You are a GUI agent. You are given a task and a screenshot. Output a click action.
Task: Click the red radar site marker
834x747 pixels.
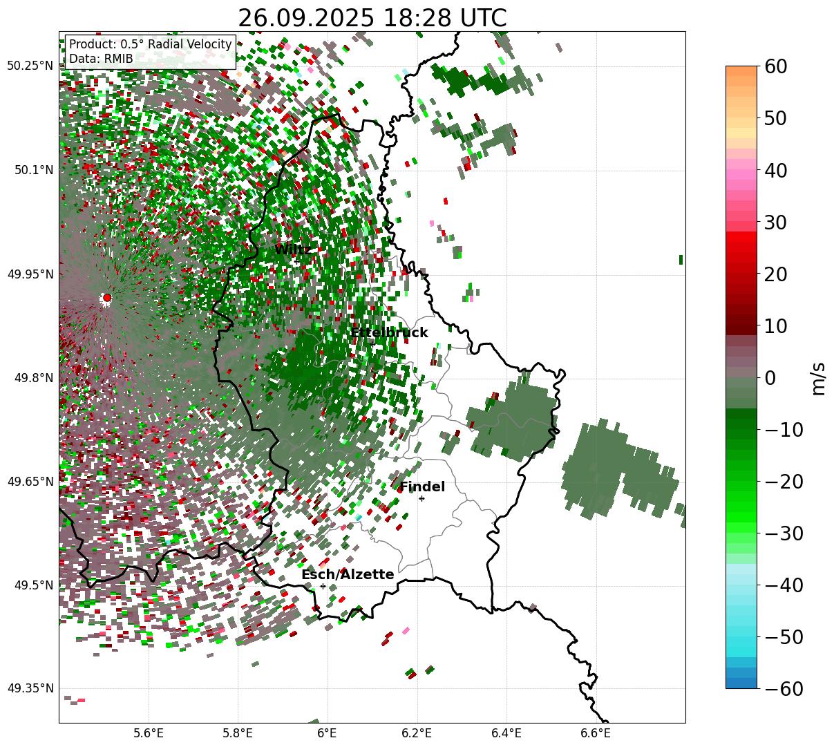106,298
